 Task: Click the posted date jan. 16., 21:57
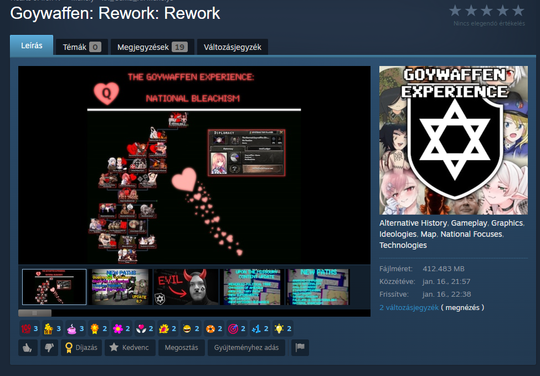[446, 282]
